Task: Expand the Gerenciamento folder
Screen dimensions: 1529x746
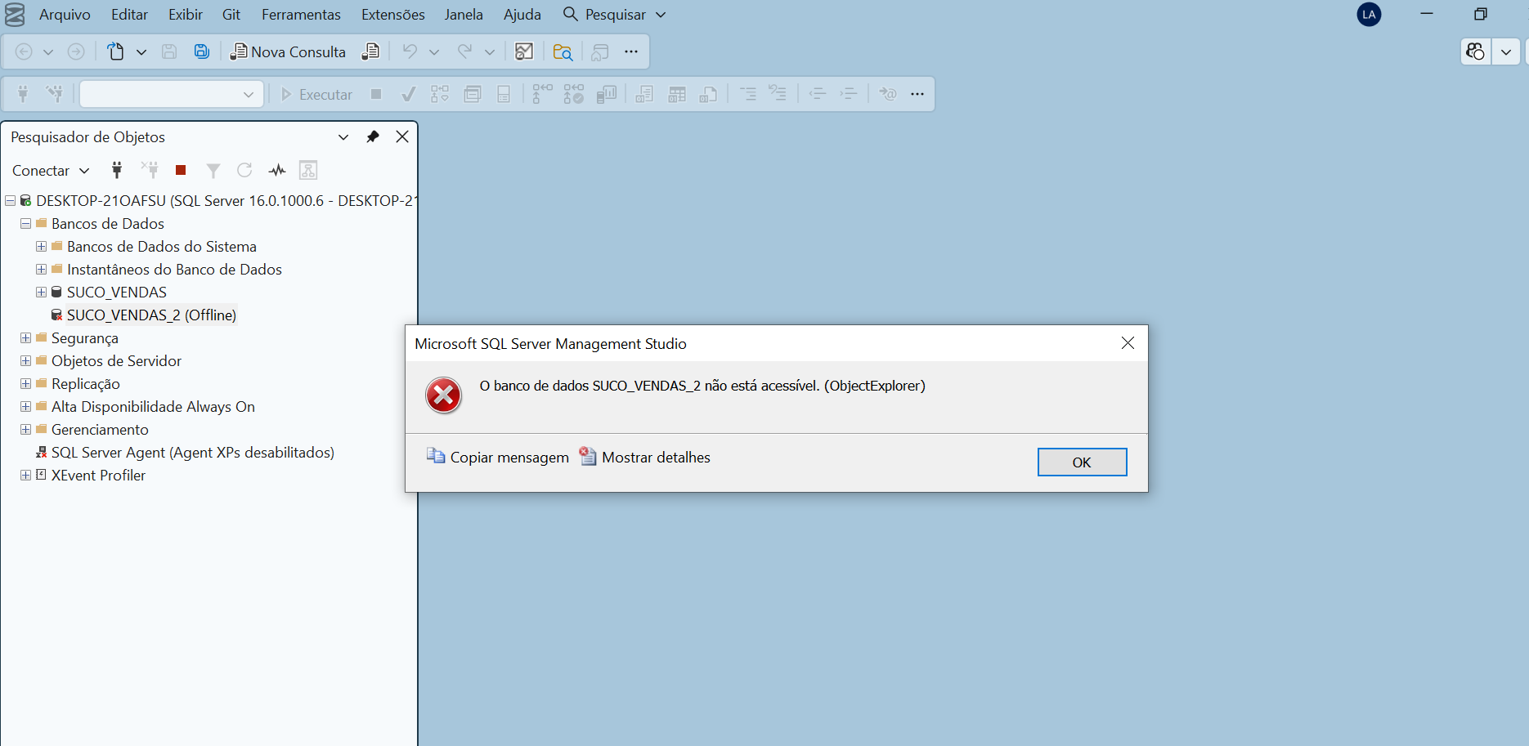Action: click(x=25, y=429)
